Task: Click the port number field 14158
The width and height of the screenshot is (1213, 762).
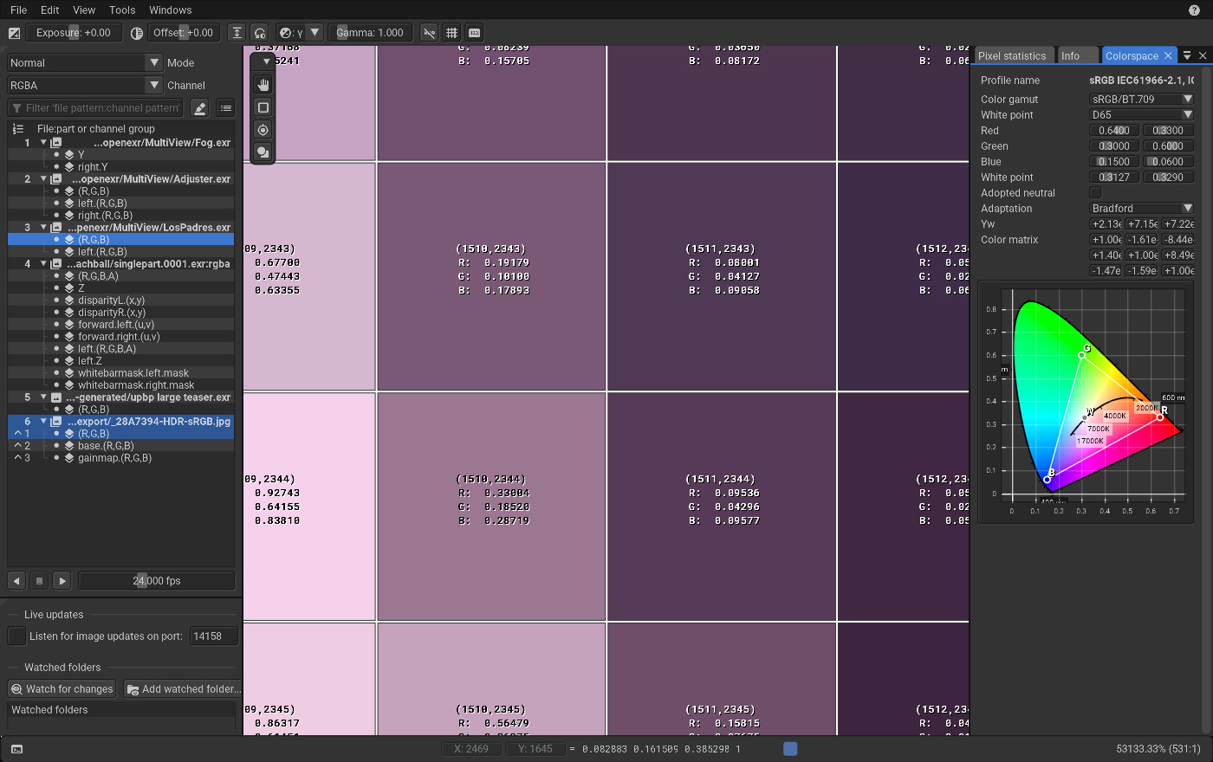Action: point(213,636)
